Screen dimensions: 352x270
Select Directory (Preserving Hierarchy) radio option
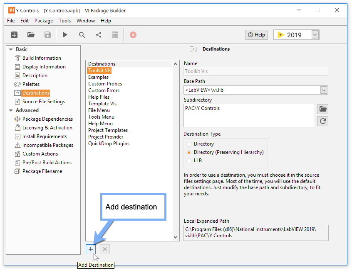tap(189, 153)
